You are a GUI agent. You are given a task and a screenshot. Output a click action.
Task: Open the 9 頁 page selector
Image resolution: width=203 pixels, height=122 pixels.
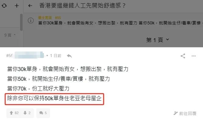pyautogui.click(x=10, y=35)
